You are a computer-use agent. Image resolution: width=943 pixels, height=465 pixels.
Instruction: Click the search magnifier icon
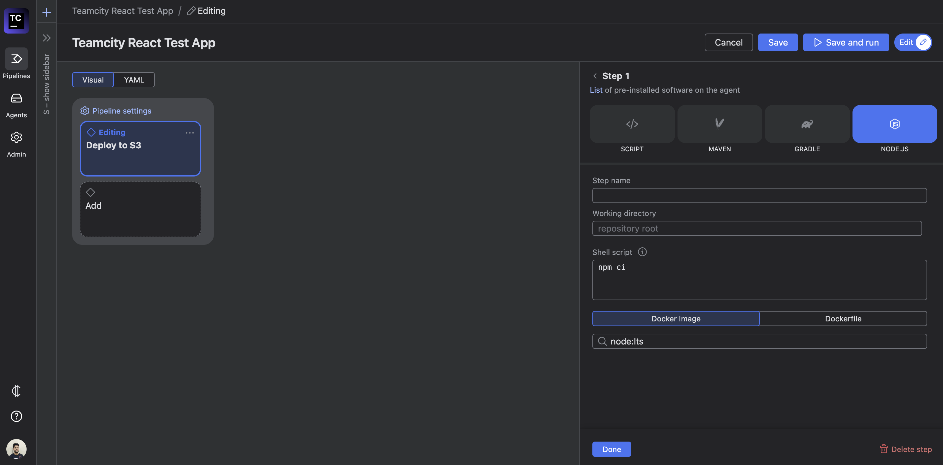point(602,341)
